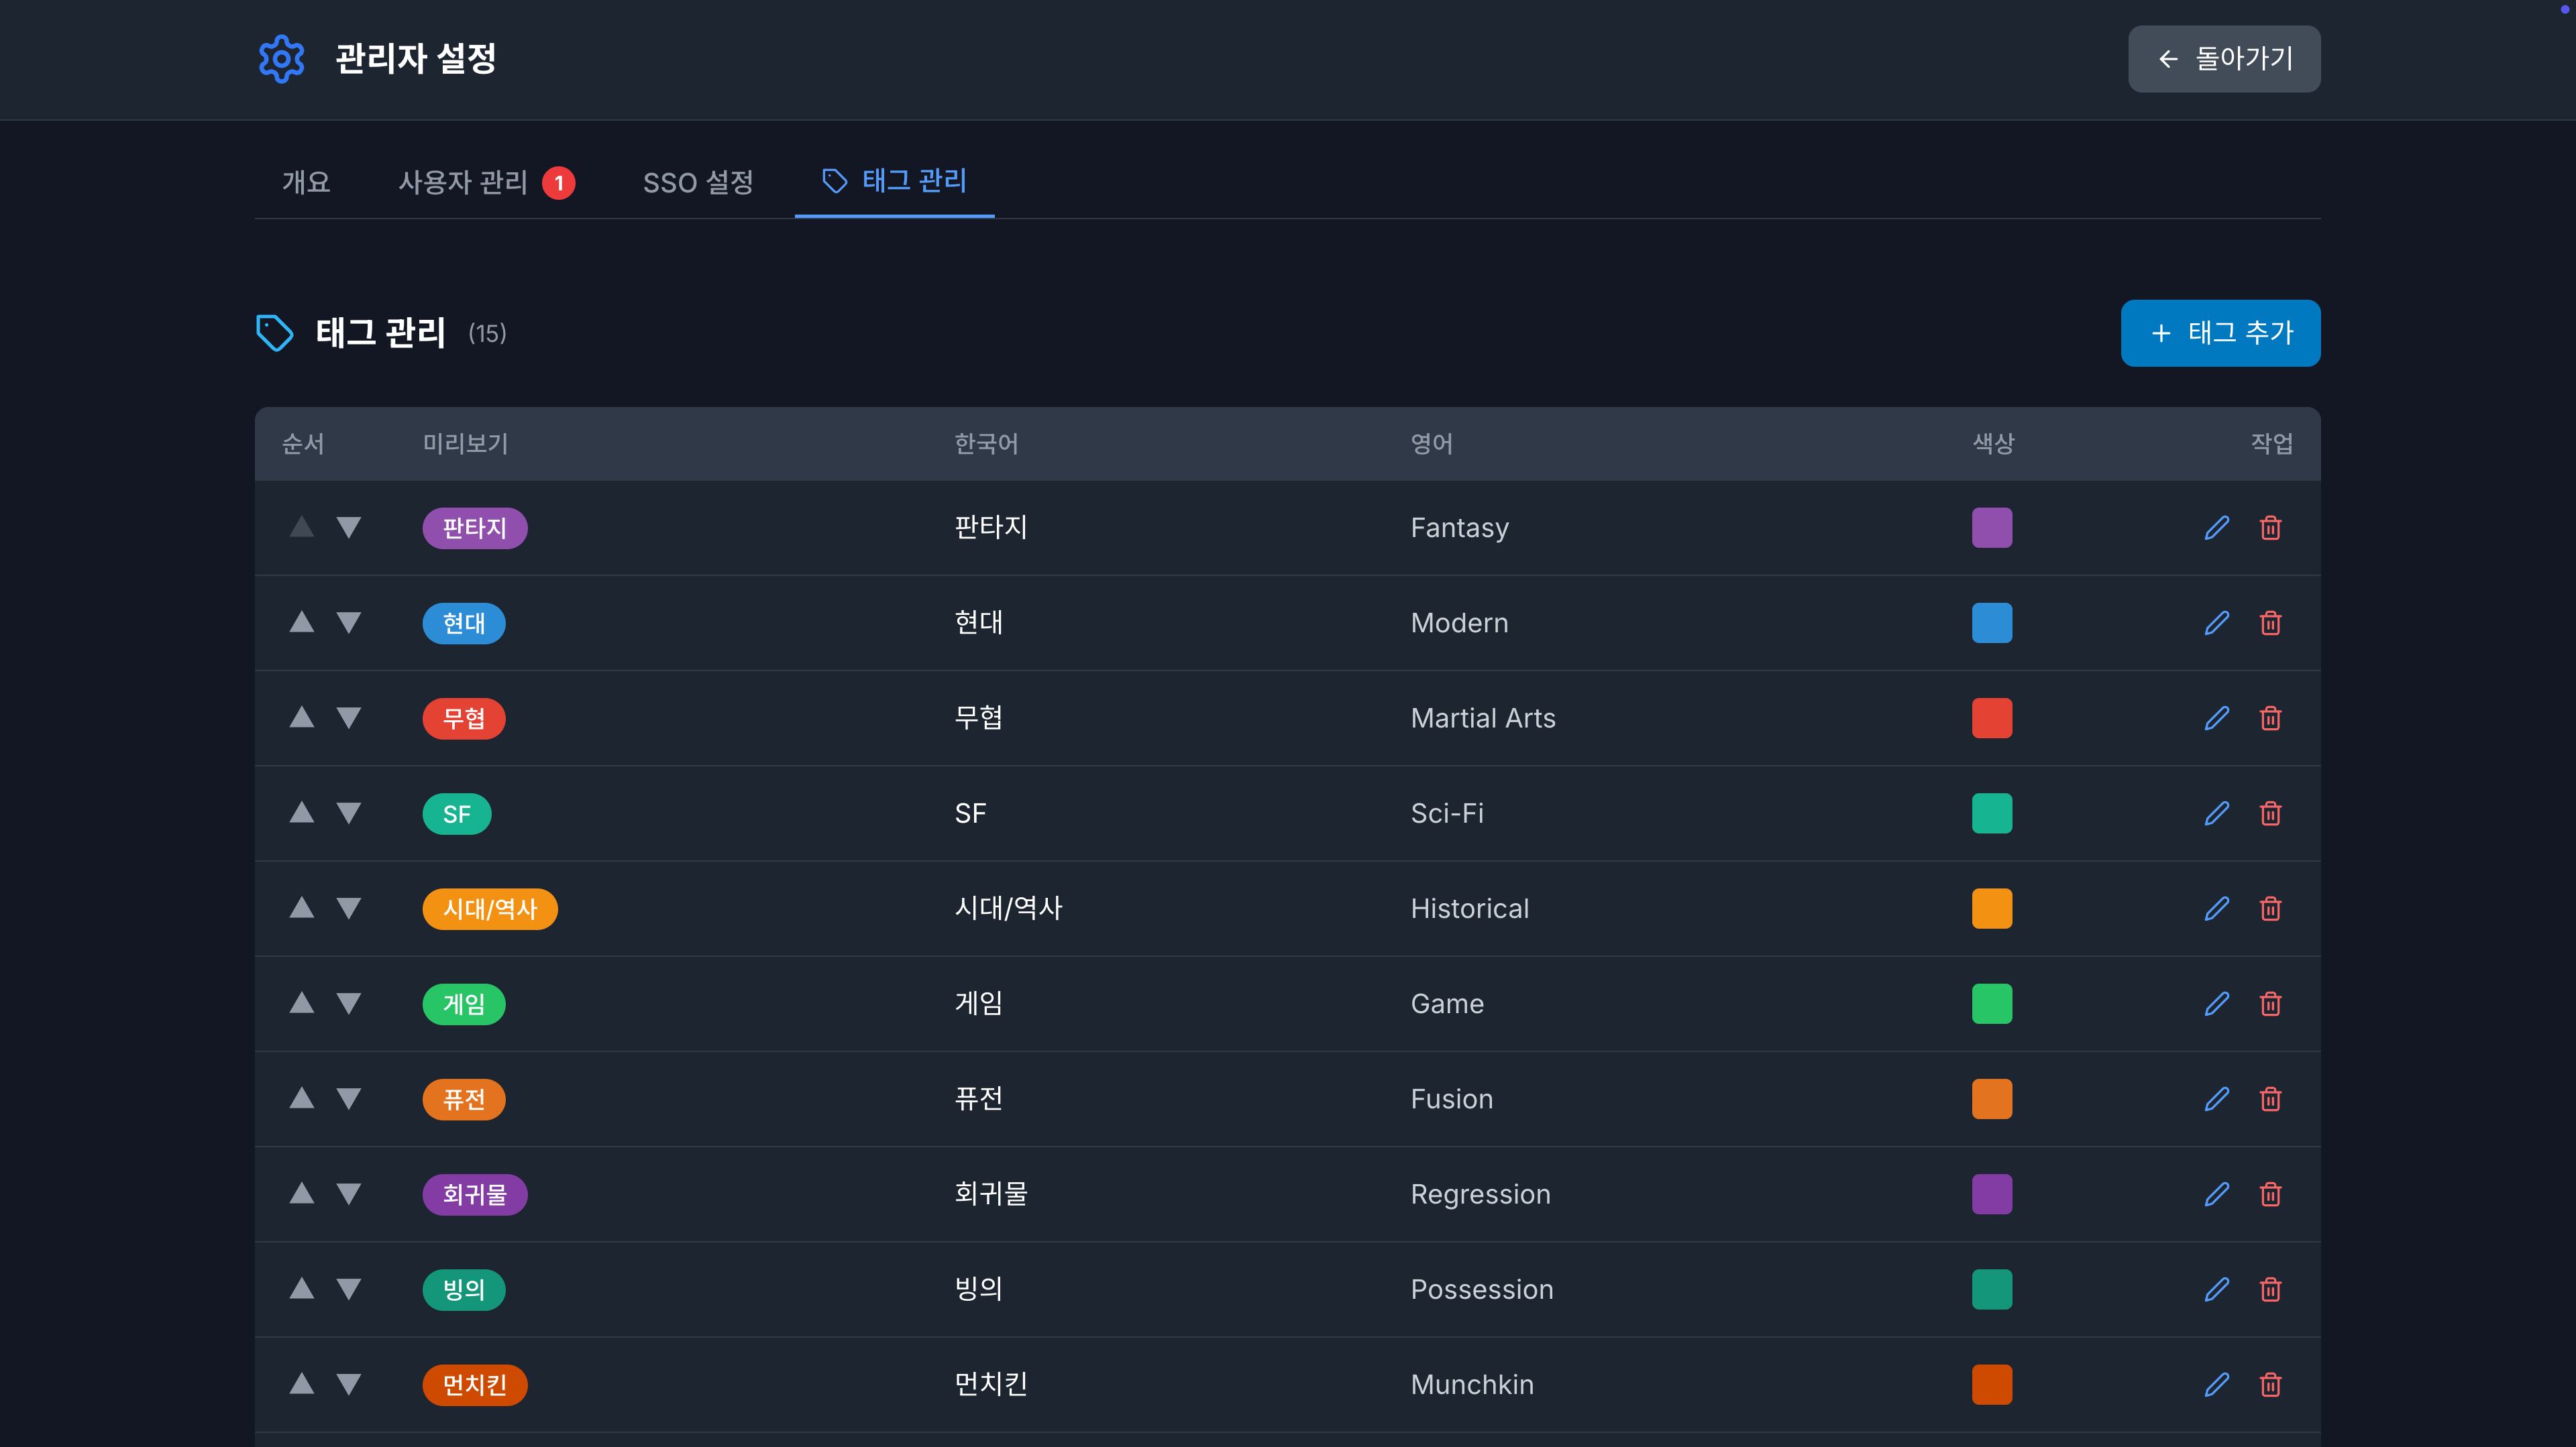Screen dimensions: 2576x1447
Task: Click the 태그 추가 button
Action: click(x=2219, y=333)
